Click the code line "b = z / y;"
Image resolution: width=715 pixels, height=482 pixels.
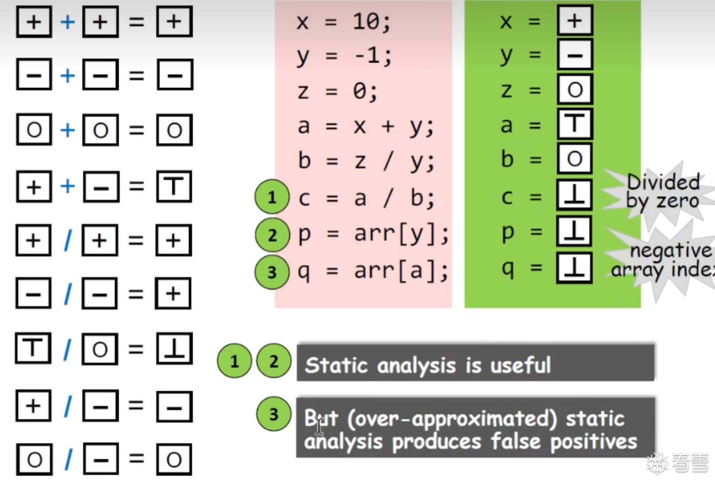tap(366, 161)
